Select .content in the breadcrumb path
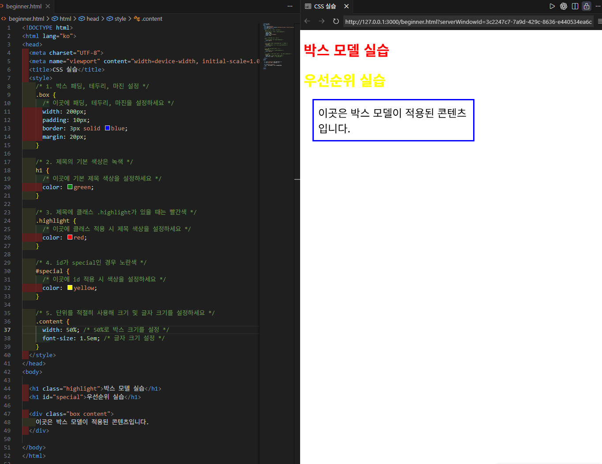Screen dimensions: 602x464 point(152,19)
